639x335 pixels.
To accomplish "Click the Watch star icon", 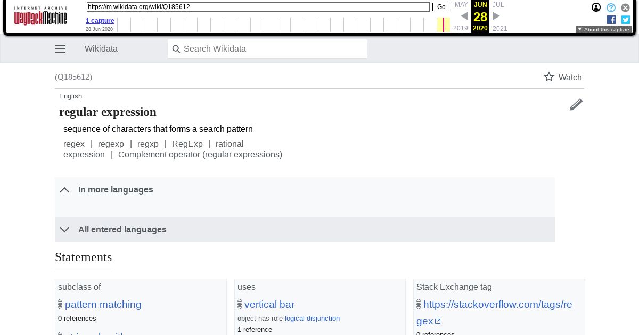I will point(549,77).
